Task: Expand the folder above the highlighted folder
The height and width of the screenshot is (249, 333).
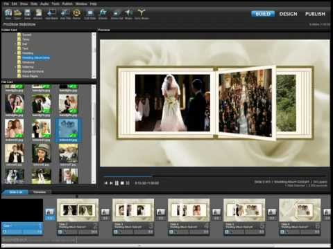Action: click(x=15, y=53)
